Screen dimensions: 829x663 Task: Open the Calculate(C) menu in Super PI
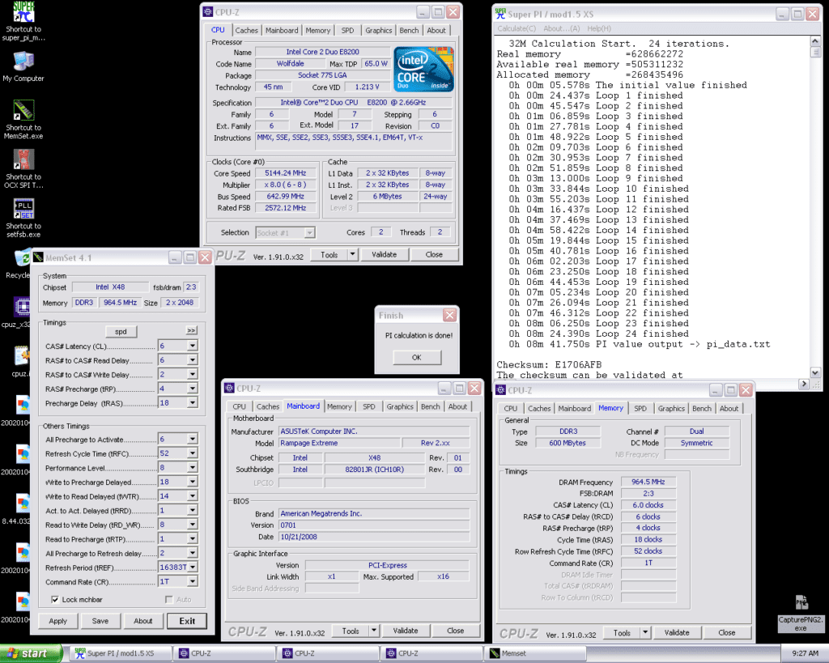pos(517,28)
